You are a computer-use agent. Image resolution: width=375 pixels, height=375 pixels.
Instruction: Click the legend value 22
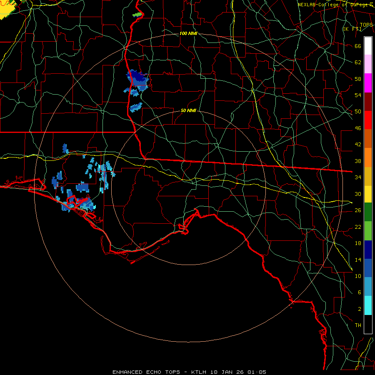[358, 227]
